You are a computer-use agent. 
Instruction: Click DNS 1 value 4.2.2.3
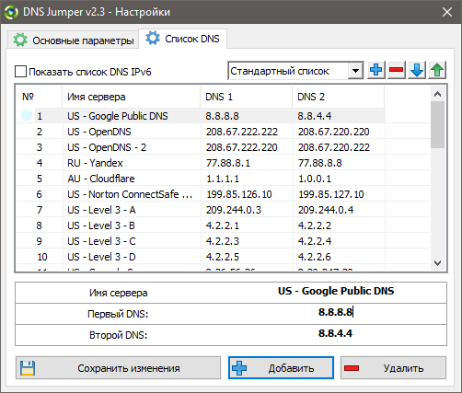[223, 241]
